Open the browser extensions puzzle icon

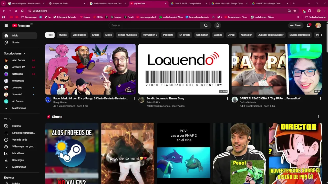tap(310, 11)
